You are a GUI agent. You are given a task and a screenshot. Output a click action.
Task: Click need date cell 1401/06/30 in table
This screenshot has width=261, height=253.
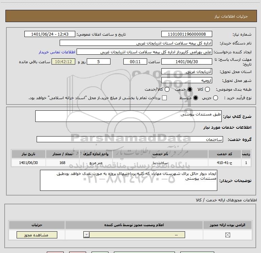click(28, 163)
